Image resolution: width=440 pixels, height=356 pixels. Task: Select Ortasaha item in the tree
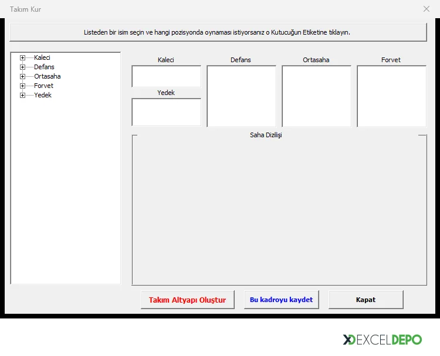[47, 76]
